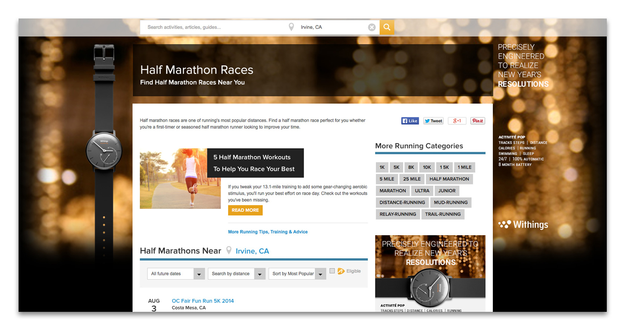This screenshot has width=625, height=330.
Task: Pin page with the Pinit button
Action: 477,121
